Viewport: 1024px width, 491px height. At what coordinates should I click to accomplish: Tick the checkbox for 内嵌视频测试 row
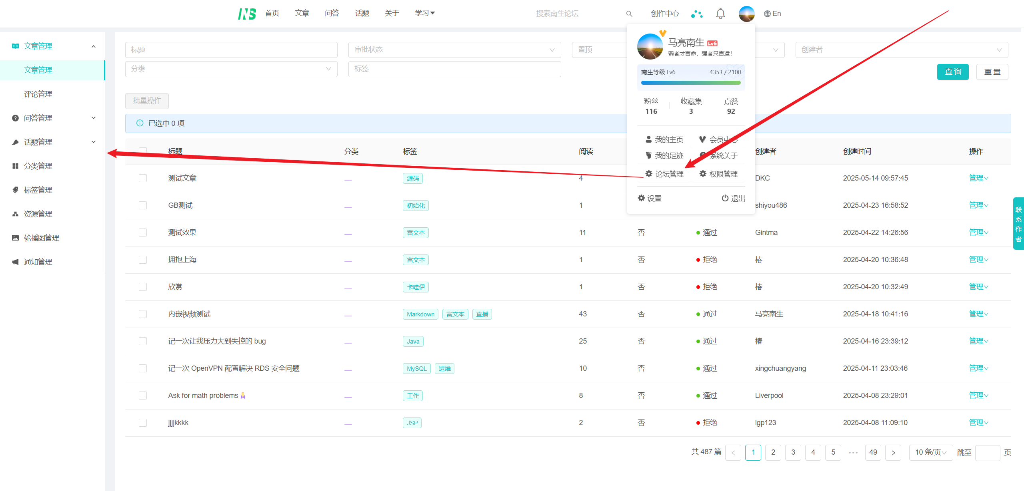pos(143,314)
